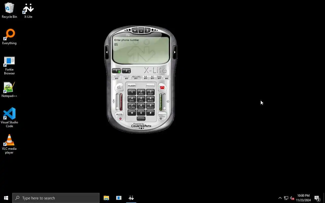This screenshot has width=325, height=203.
Task: Open the Recycle Bin desktop icon
Action: pos(9,10)
